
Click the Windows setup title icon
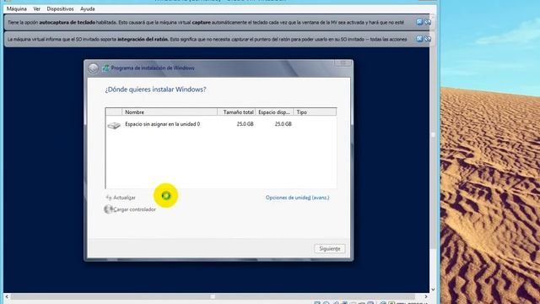[x=105, y=68]
